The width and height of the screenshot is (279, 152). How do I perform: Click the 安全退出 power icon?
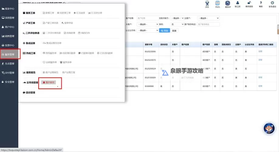click(x=272, y=3)
